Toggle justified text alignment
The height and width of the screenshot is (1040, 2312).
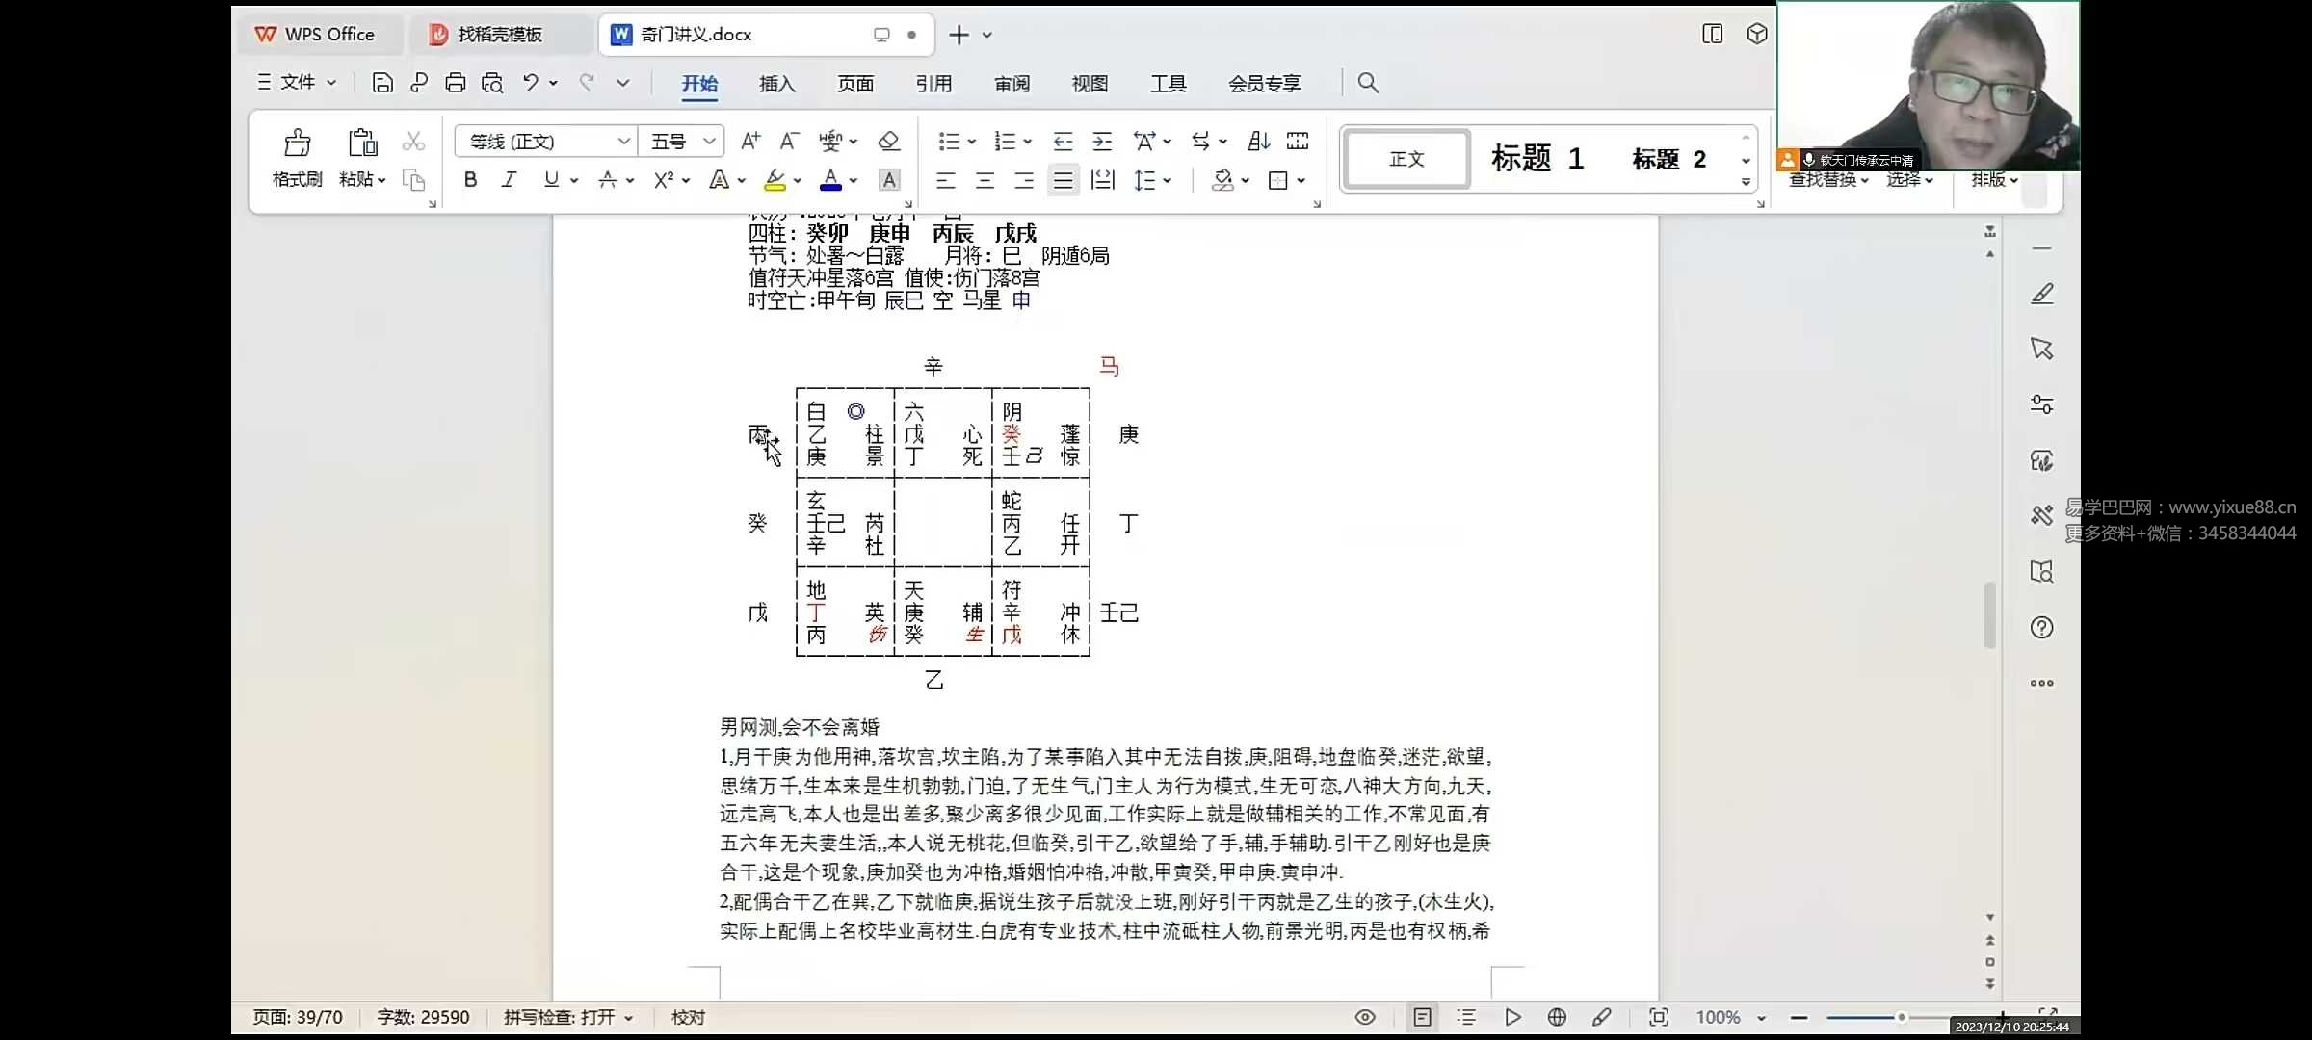point(1063,180)
